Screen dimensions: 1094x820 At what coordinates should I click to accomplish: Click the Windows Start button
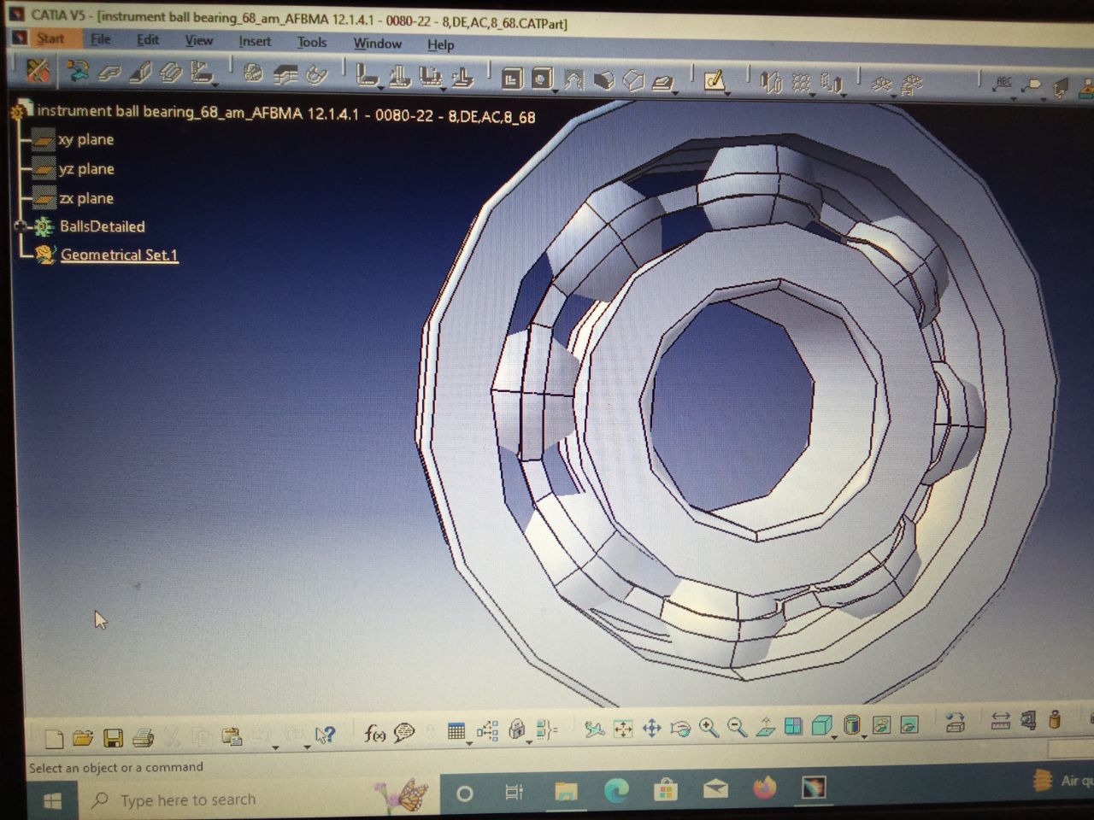52,801
